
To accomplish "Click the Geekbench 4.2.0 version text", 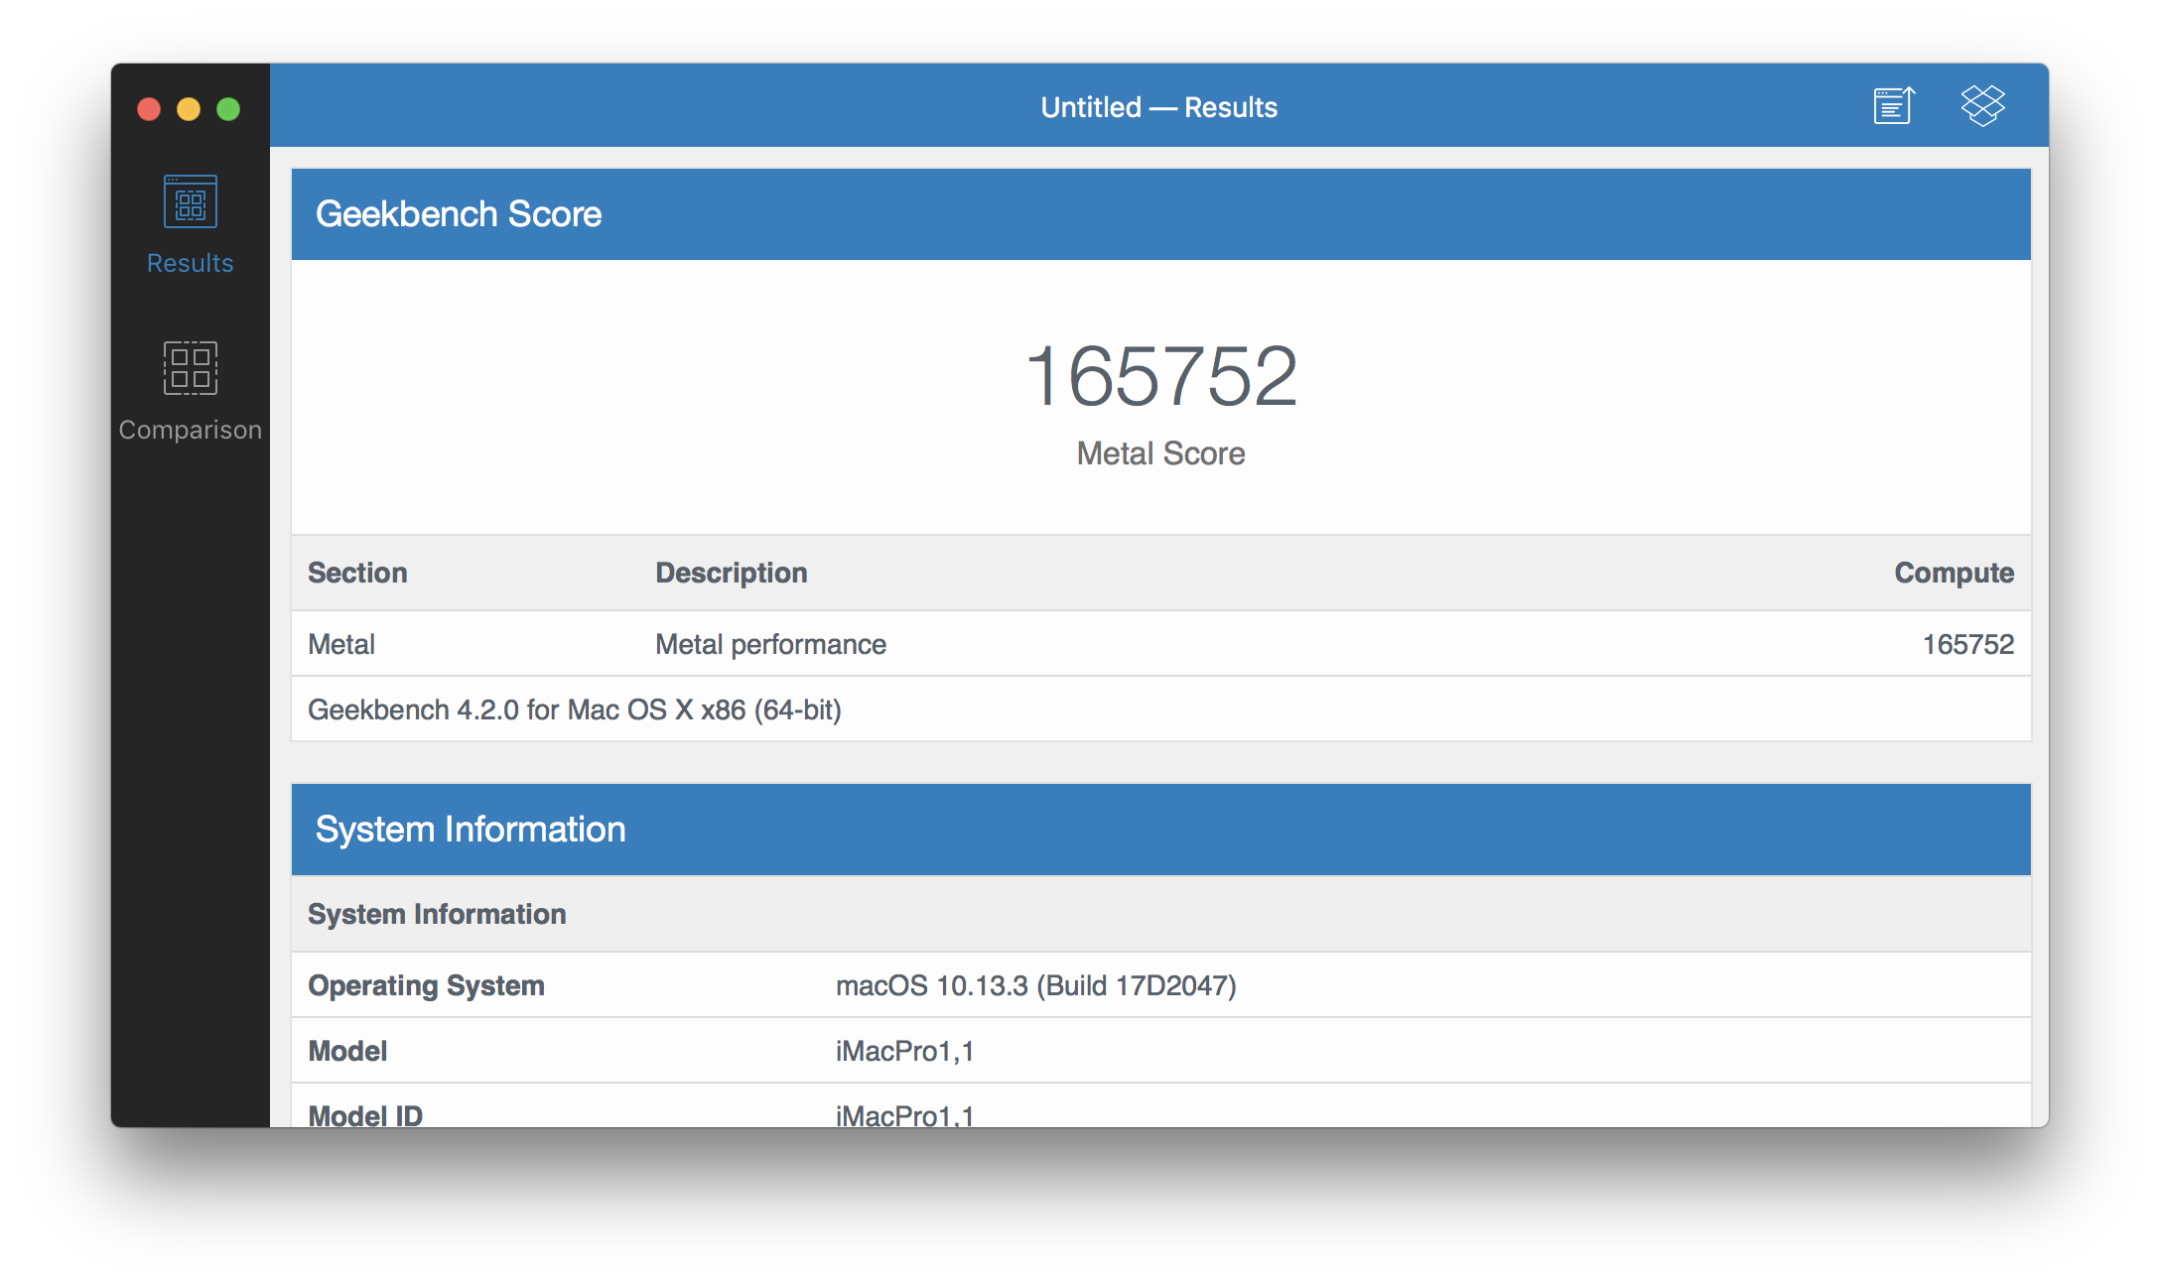I will click(574, 709).
